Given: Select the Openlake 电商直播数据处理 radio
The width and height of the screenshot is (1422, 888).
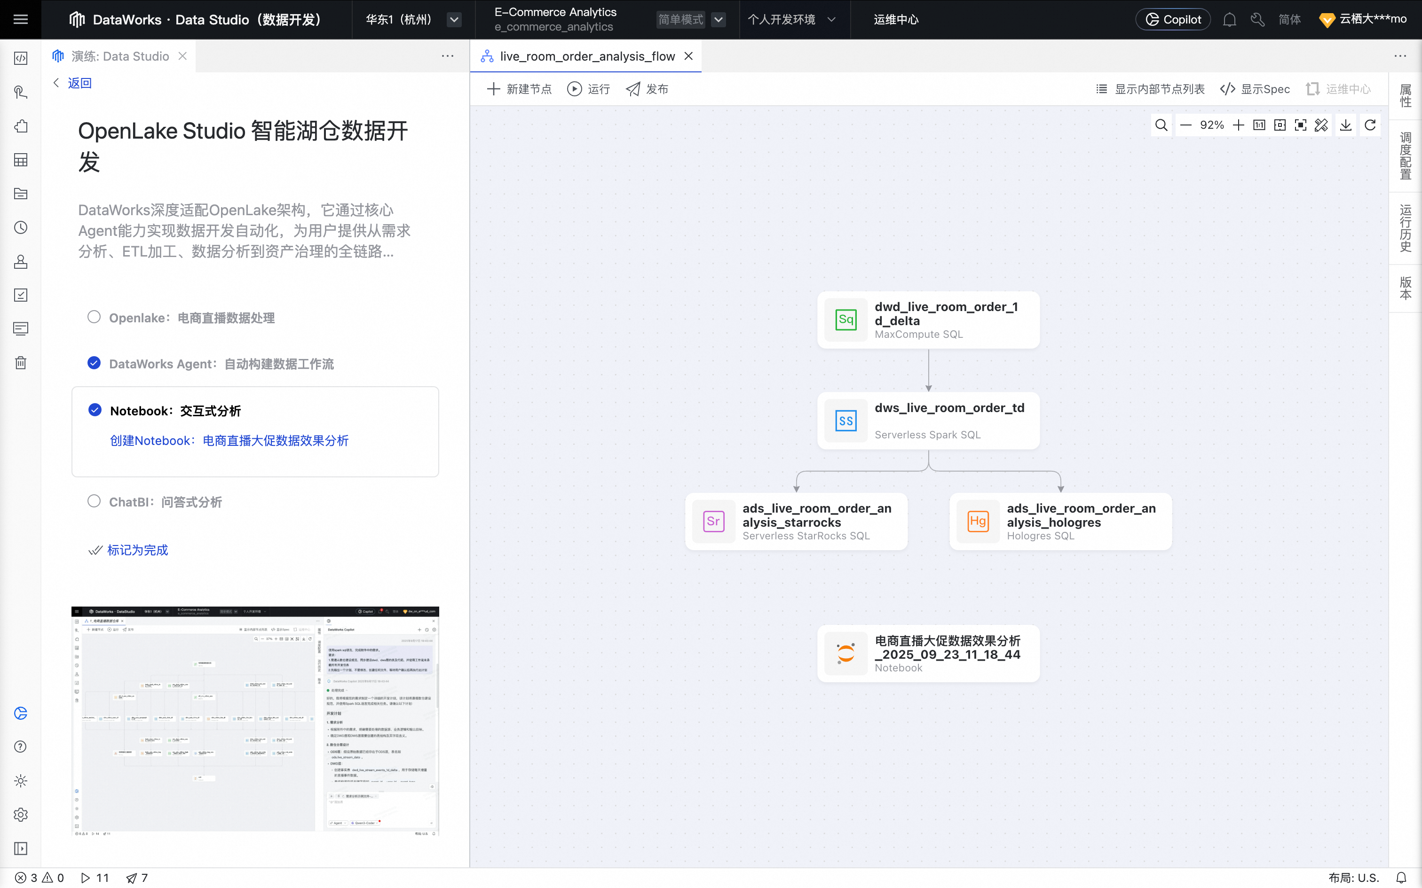Looking at the screenshot, I should pos(94,317).
